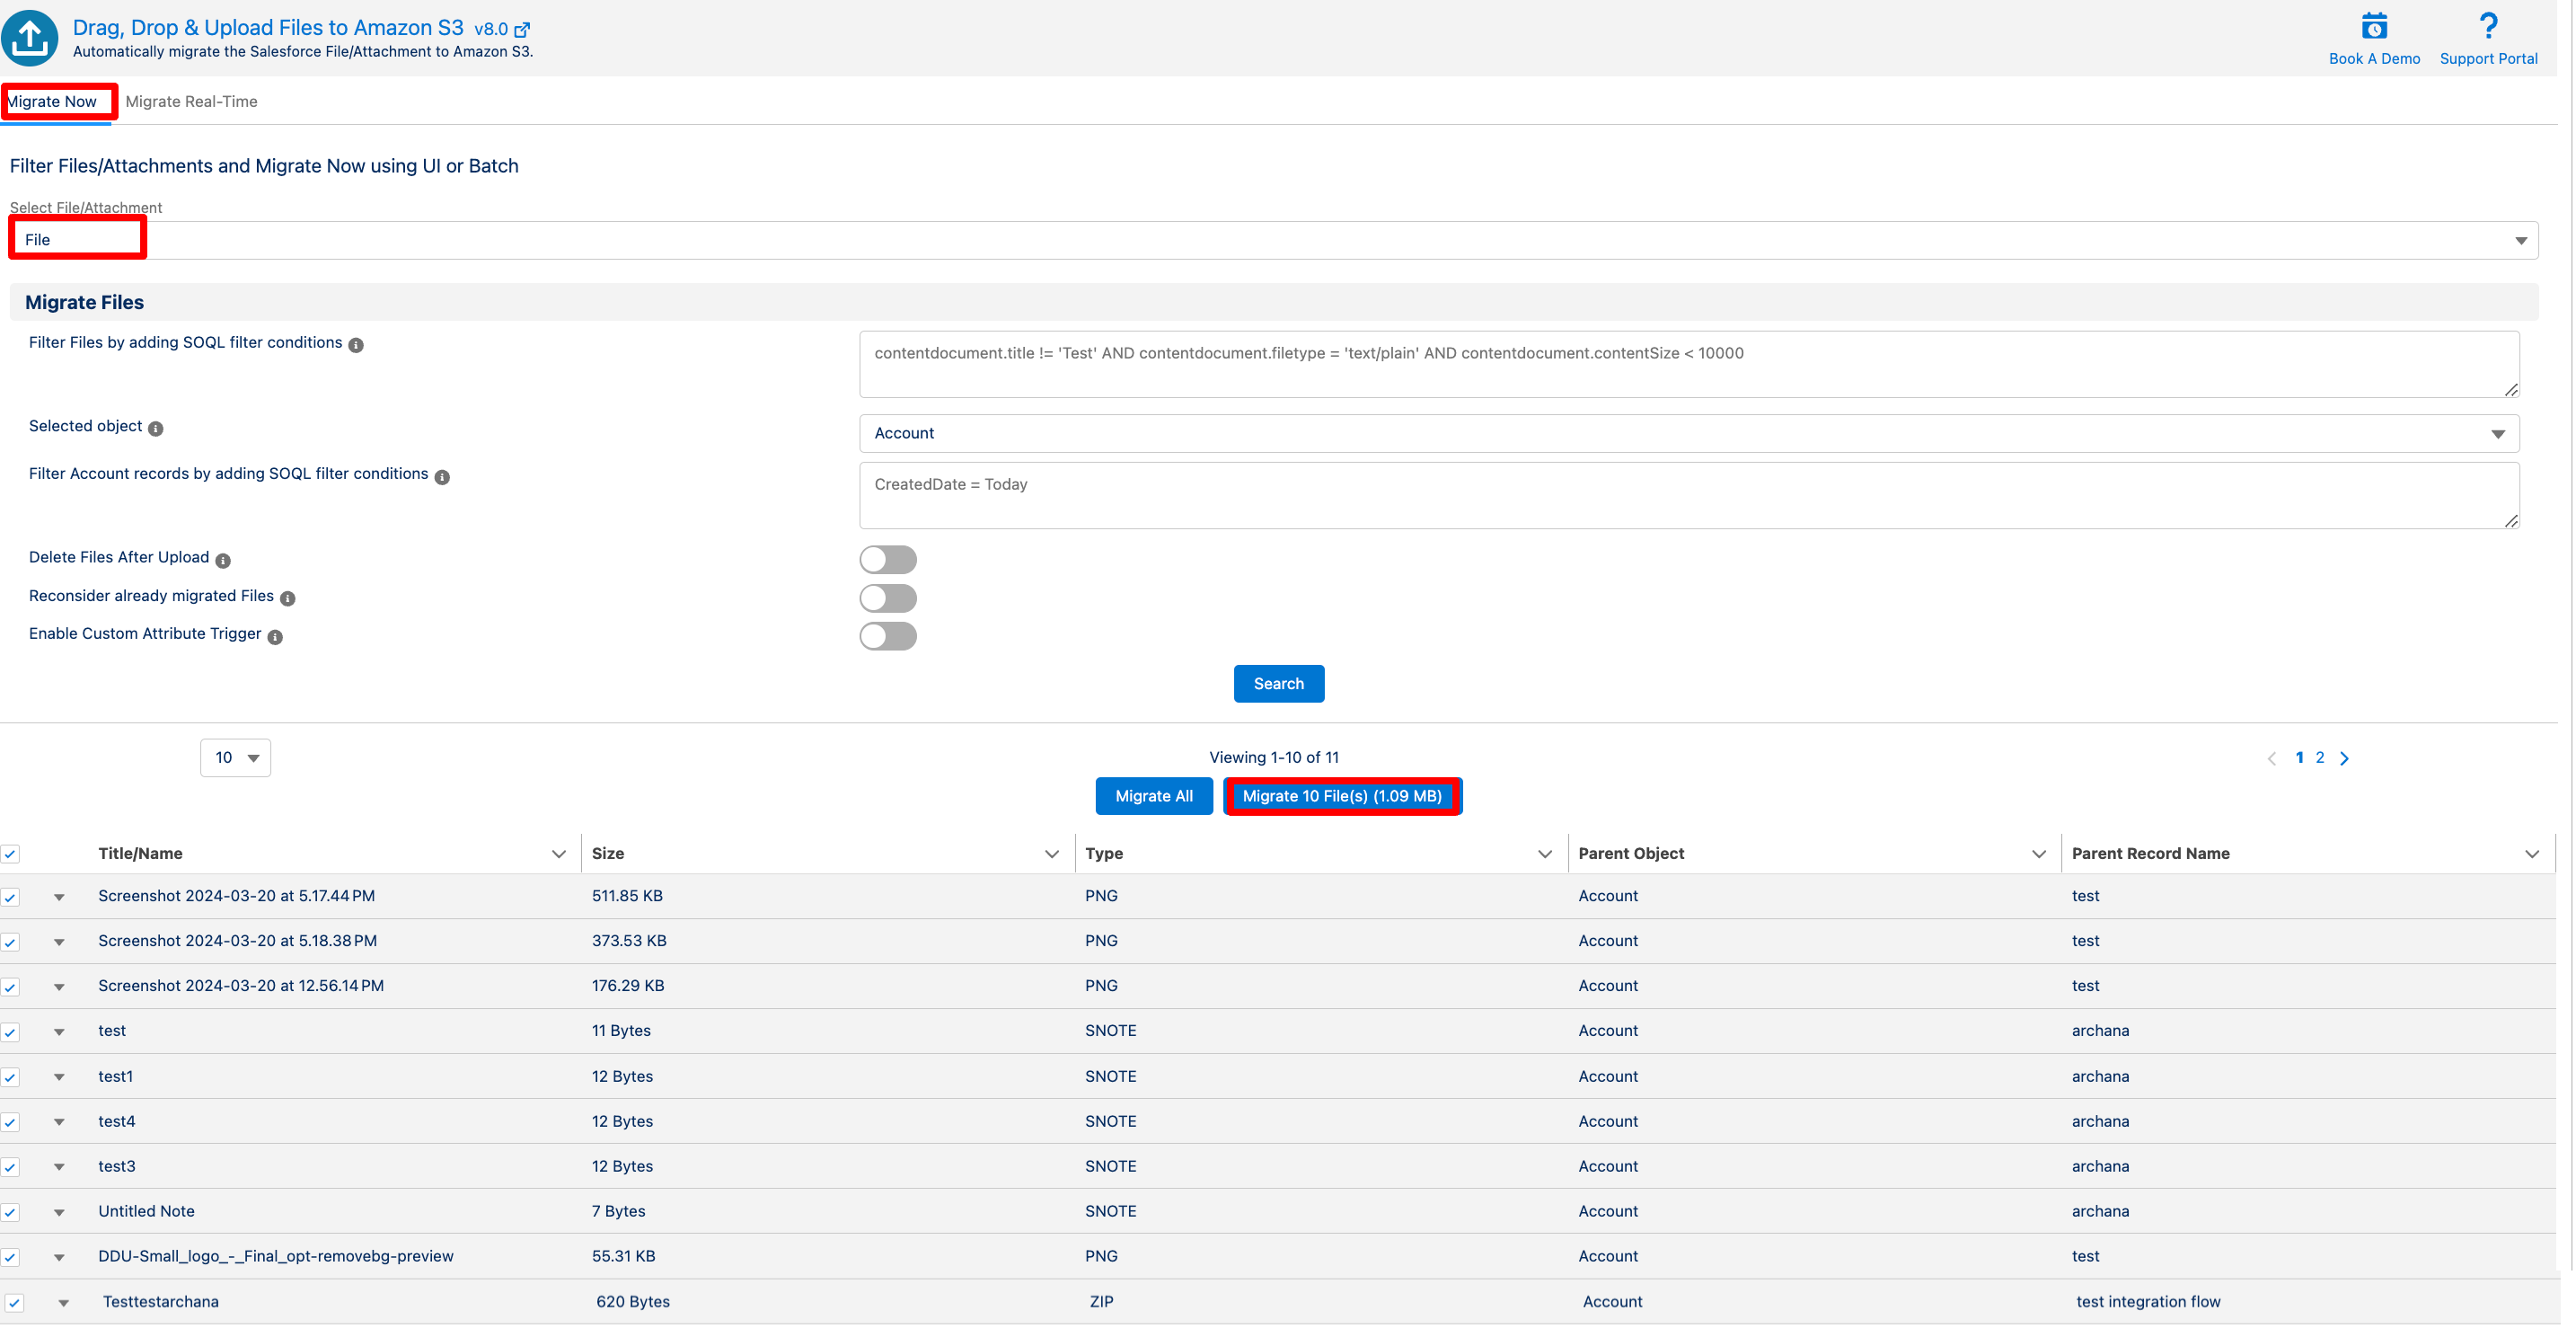Click the info icon beside Delete Files After Upload
Screen dimensions: 2576x1337
click(223, 560)
